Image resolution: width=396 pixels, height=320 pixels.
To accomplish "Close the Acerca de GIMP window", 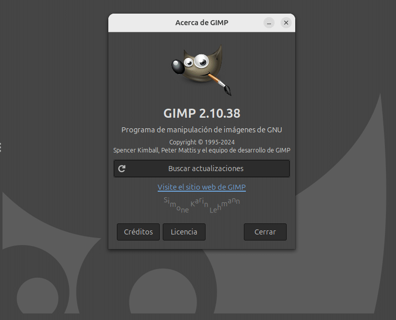I will click(x=286, y=23).
